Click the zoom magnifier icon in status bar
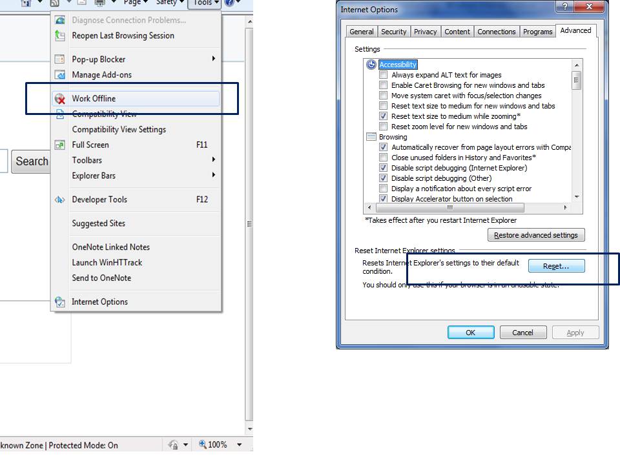 (202, 444)
